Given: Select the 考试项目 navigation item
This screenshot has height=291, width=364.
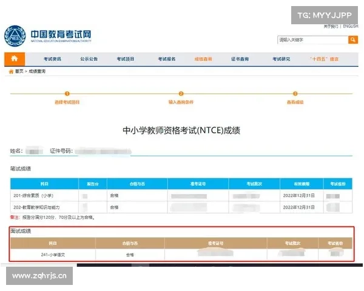Looking at the screenshot, I should pos(126,59).
